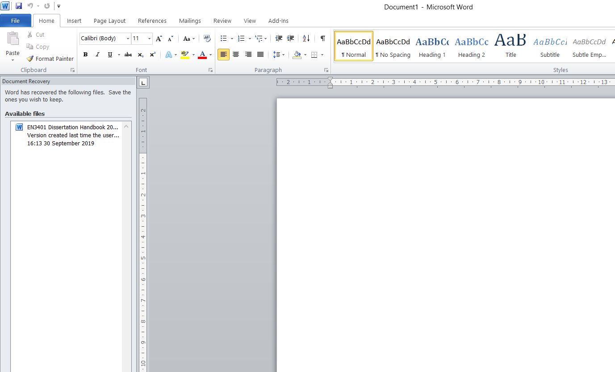615x372 pixels.
Task: Click the Borders icon
Action: 314,55
